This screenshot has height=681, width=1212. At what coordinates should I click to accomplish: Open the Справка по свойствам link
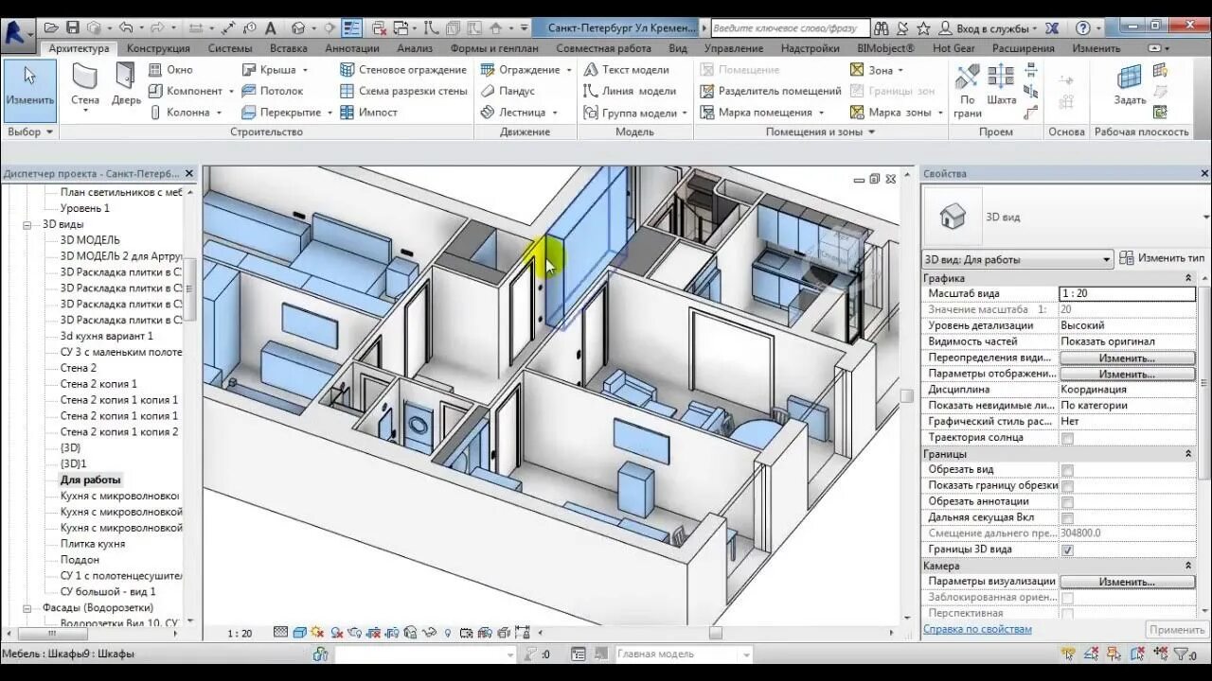pyautogui.click(x=977, y=629)
